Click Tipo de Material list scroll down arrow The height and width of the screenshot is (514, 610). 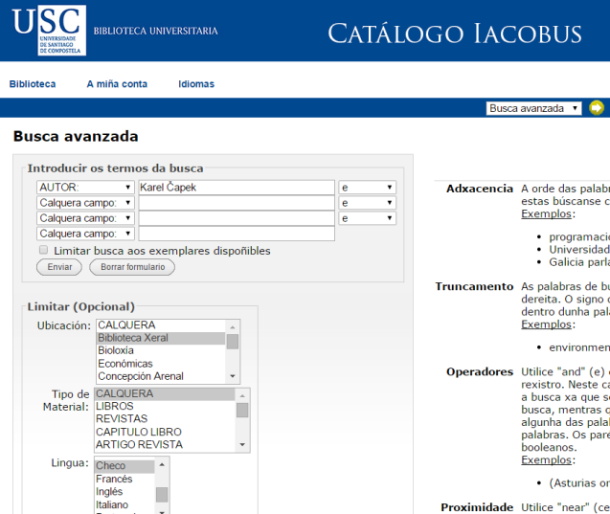(x=242, y=444)
